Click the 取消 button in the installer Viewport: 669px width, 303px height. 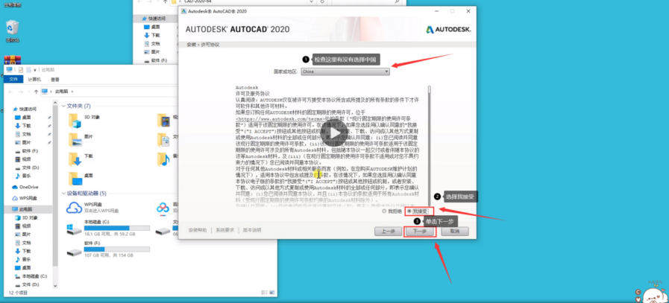(455, 232)
